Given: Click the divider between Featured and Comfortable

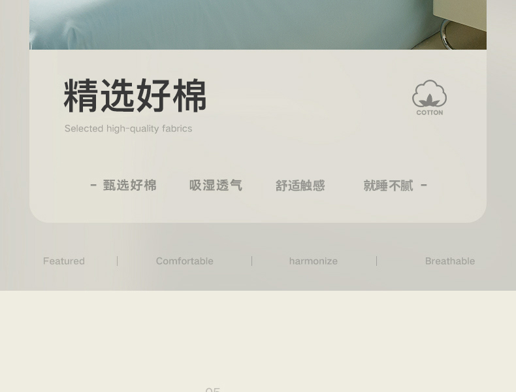Looking at the screenshot, I should (117, 261).
